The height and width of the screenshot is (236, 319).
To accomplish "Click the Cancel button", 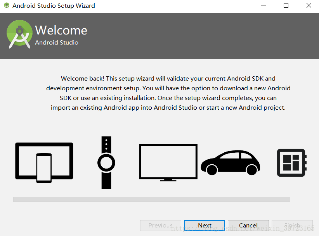I will click(x=248, y=226).
